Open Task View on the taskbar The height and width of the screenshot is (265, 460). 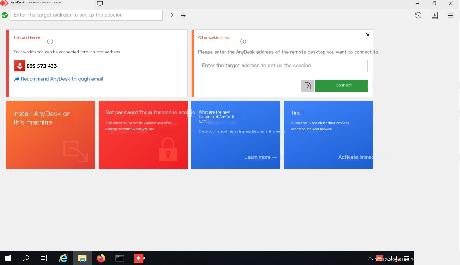pyautogui.click(x=44, y=258)
